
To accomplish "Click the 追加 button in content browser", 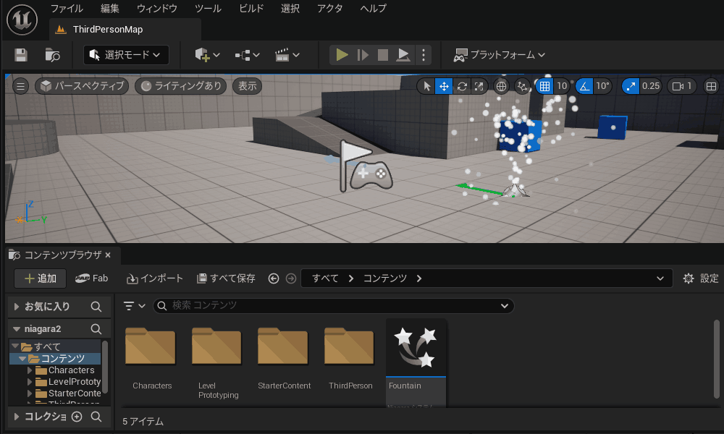I will (x=41, y=278).
